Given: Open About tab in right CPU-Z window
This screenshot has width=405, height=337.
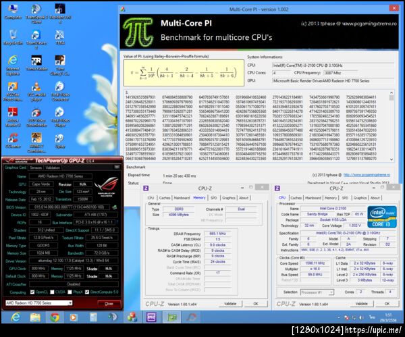Looking at the screenshot, I should click(x=375, y=198).
